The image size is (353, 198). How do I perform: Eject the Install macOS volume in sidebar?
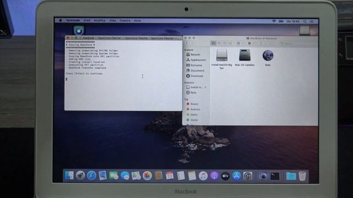click(206, 87)
